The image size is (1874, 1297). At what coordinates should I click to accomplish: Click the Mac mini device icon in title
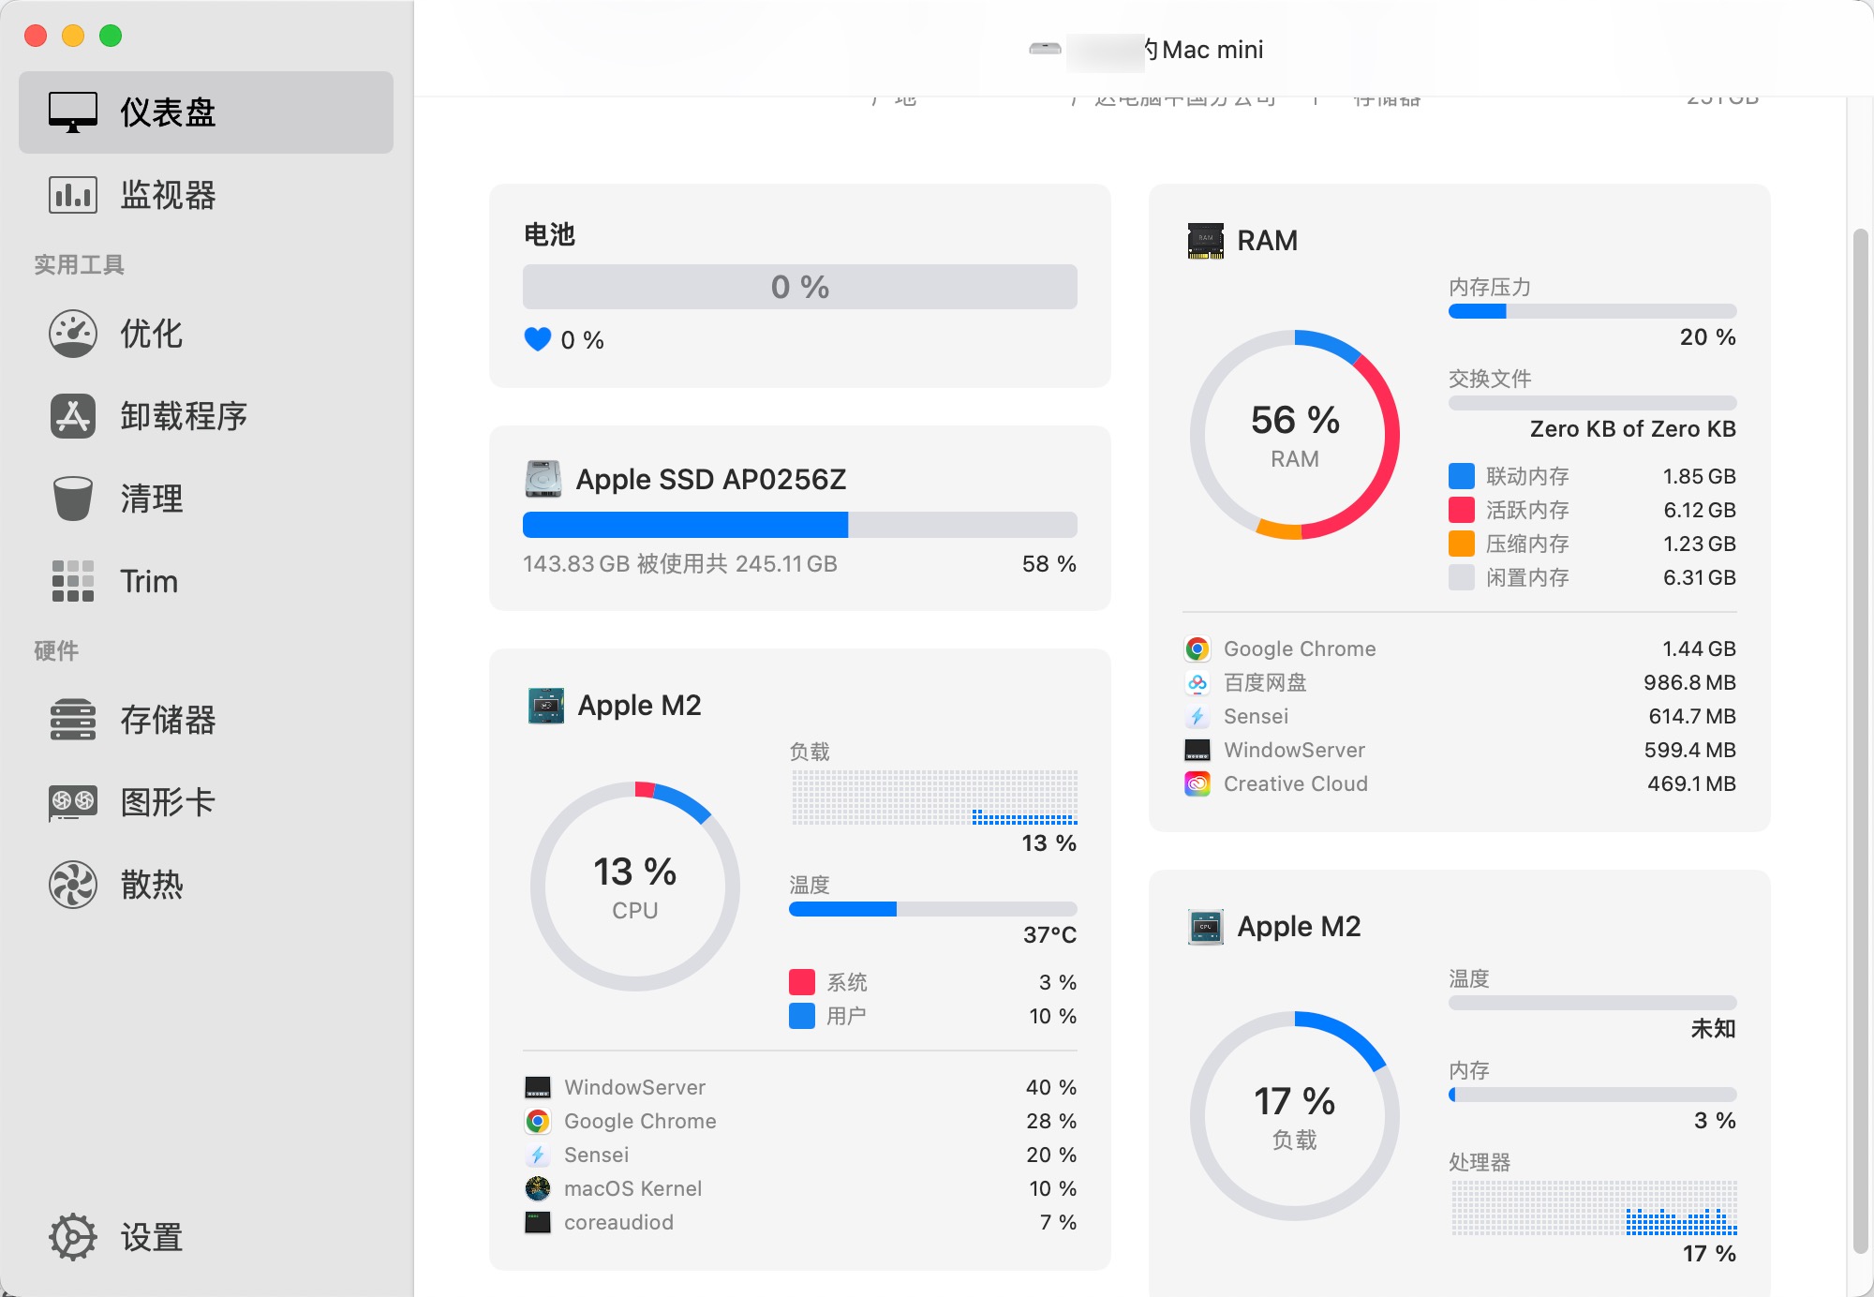1045,49
